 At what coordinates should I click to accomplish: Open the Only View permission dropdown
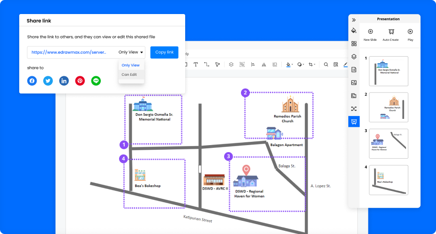pos(131,52)
